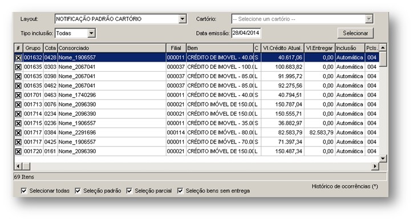Viewport: 413px width, 221px height.
Task: Click horizontal scrollbar left arrow
Action: pos(18,166)
